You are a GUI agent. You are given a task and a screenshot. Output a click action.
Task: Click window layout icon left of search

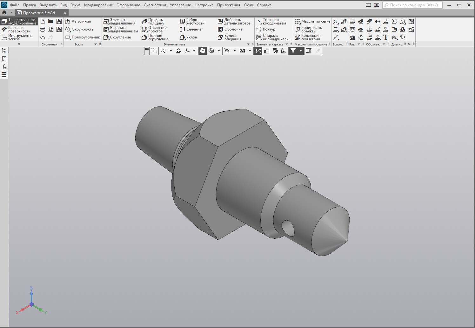pyautogui.click(x=368, y=5)
